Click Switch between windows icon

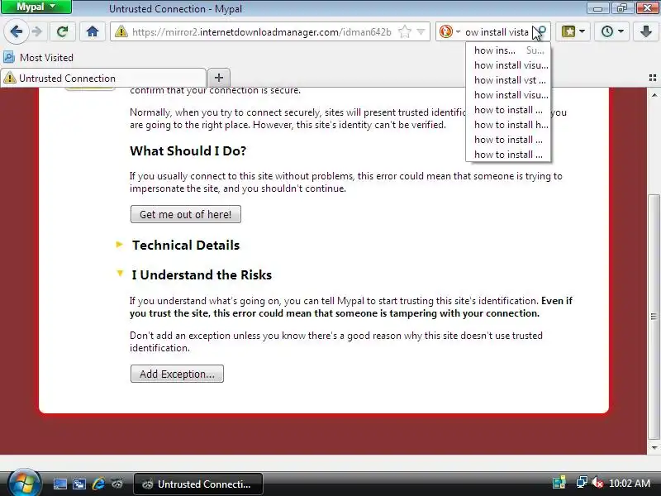79,484
